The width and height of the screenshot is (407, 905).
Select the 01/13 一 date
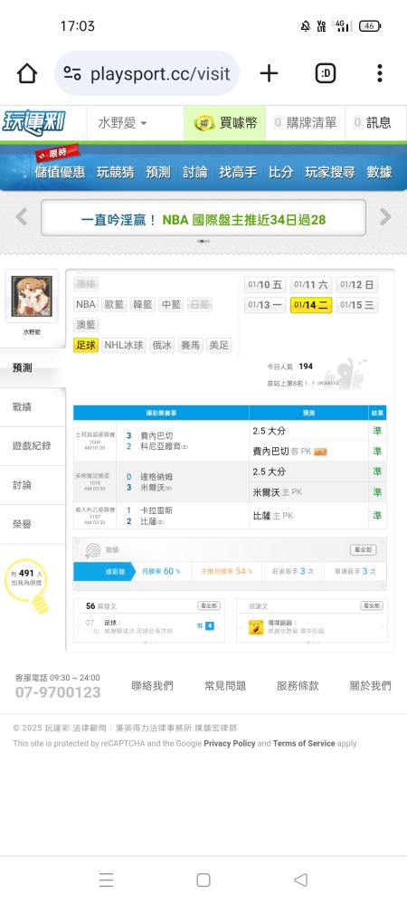[265, 305]
